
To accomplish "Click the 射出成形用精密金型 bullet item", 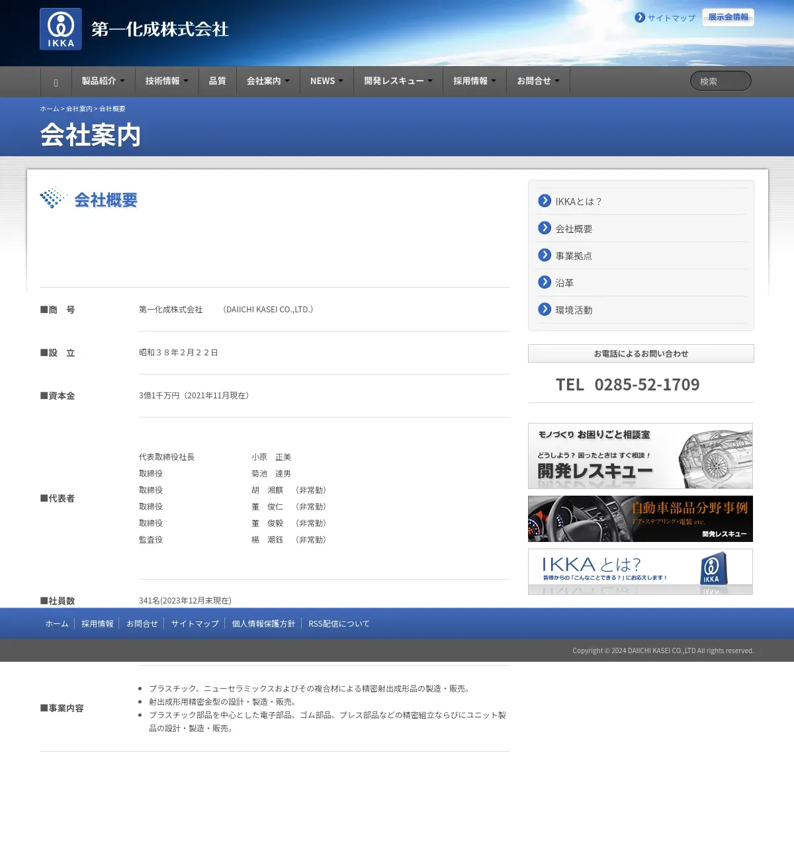I will point(222,702).
